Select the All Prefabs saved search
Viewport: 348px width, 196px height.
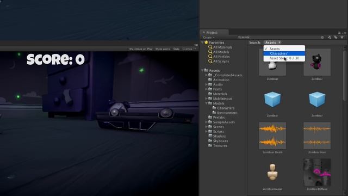[221, 57]
